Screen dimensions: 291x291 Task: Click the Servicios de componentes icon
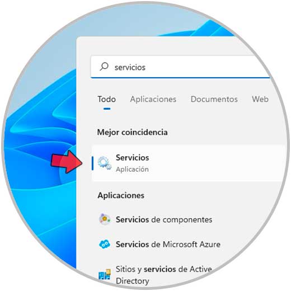pos(105,219)
